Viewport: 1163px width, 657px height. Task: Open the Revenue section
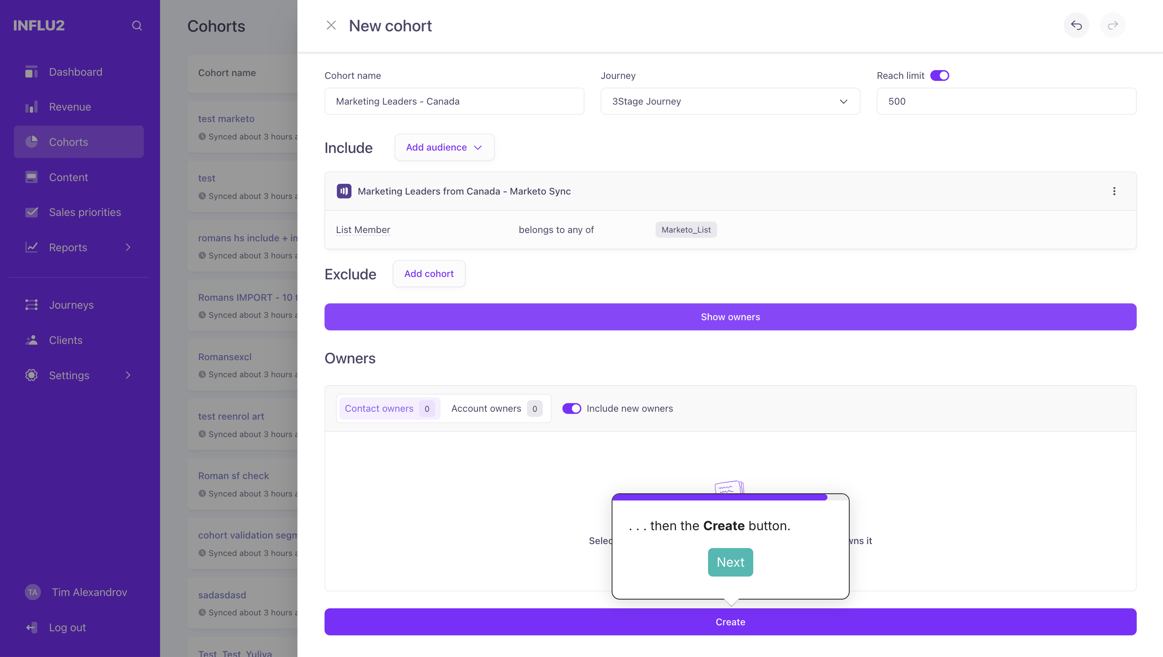tap(70, 107)
